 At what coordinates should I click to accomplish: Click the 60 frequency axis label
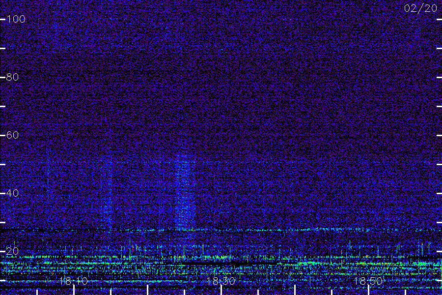(x=12, y=135)
